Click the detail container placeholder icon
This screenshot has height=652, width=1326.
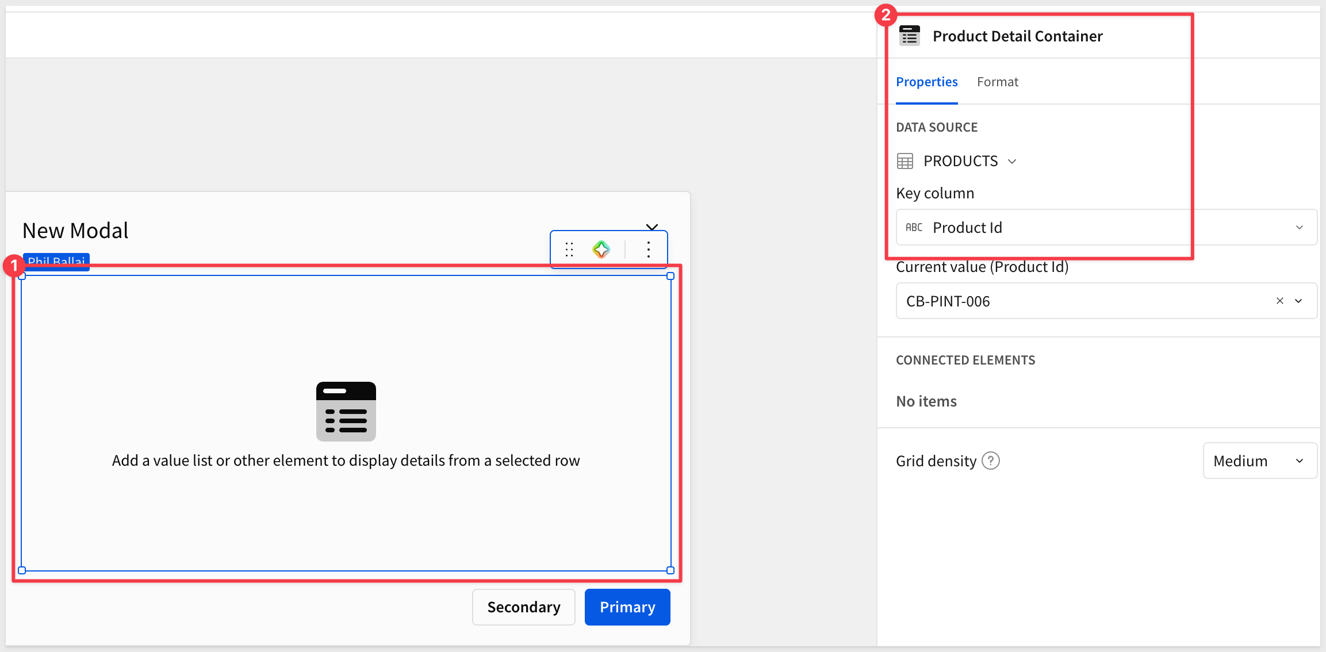[x=346, y=412]
